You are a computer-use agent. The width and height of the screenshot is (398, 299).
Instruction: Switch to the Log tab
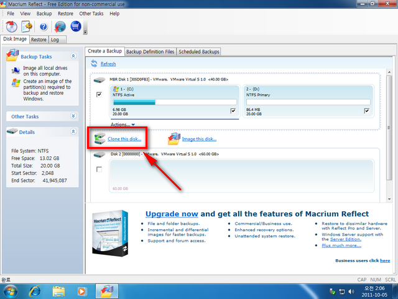pos(57,40)
